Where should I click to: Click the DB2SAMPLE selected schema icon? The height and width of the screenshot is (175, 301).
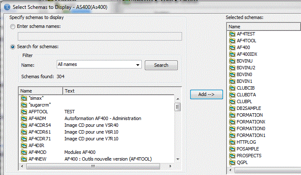coord(232,109)
